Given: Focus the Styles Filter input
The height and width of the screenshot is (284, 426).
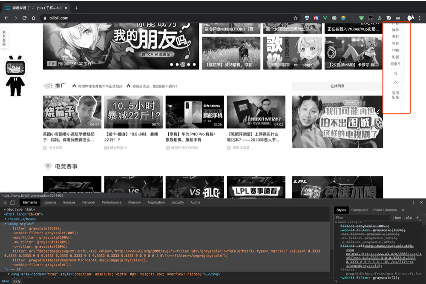Looking at the screenshot, I should [363, 218].
